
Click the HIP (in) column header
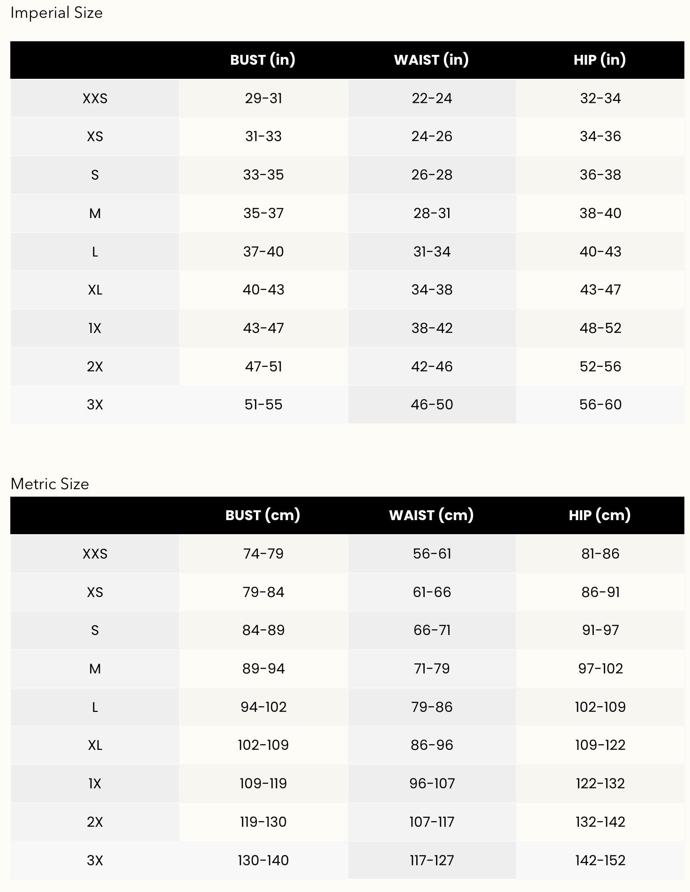click(600, 60)
